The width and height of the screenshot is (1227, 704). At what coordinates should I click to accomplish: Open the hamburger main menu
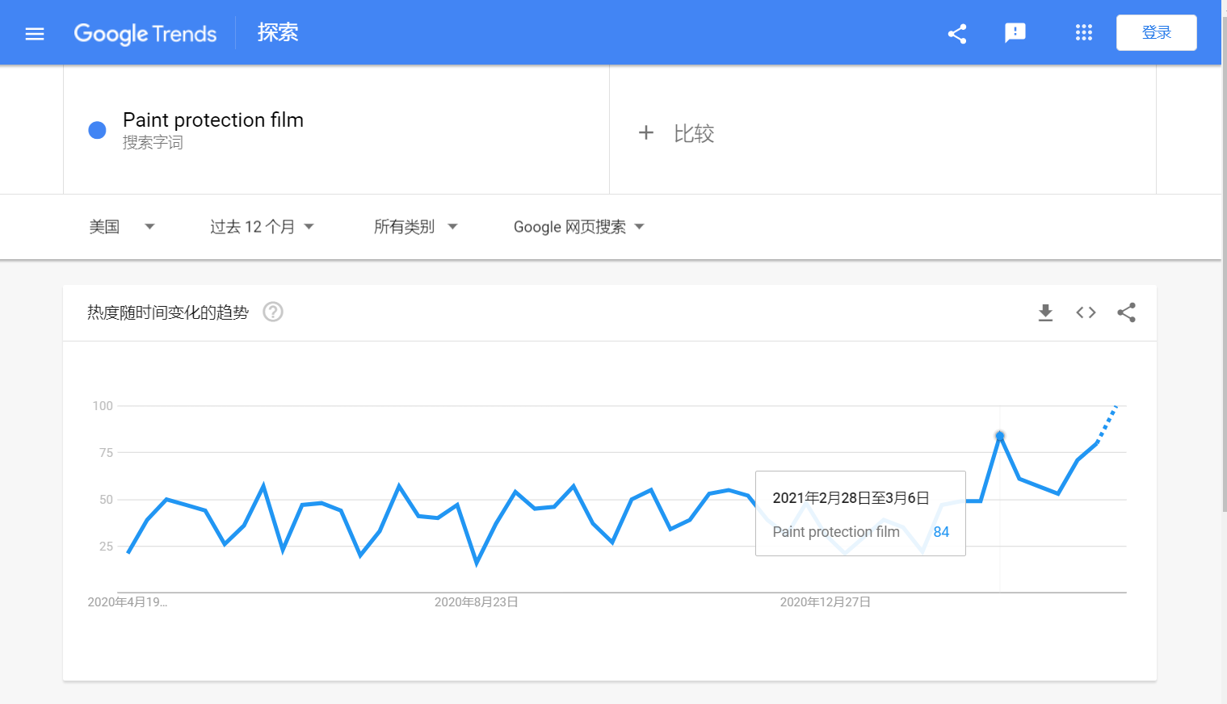35,34
